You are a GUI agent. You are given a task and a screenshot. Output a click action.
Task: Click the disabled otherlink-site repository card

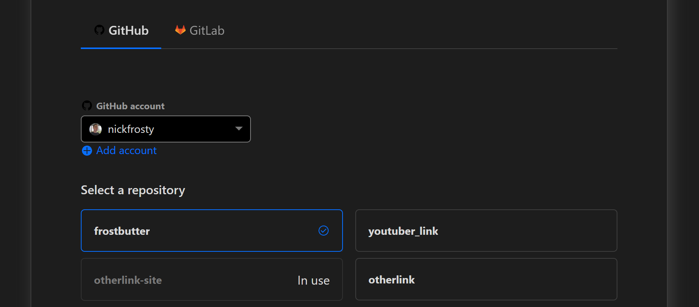[211, 279]
